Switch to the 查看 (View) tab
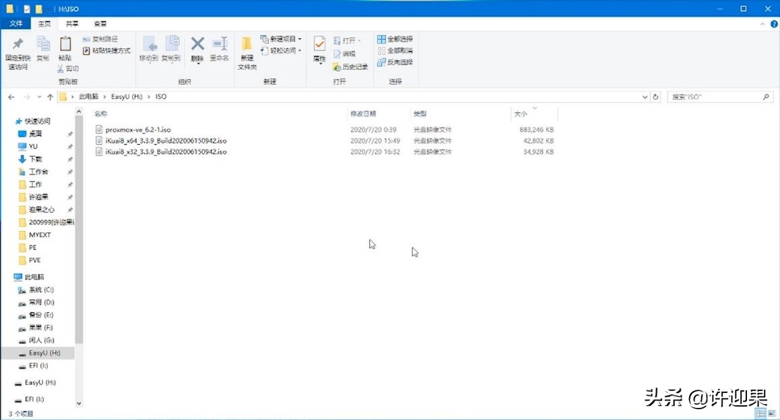Viewport: 780px width, 420px height. [x=100, y=24]
